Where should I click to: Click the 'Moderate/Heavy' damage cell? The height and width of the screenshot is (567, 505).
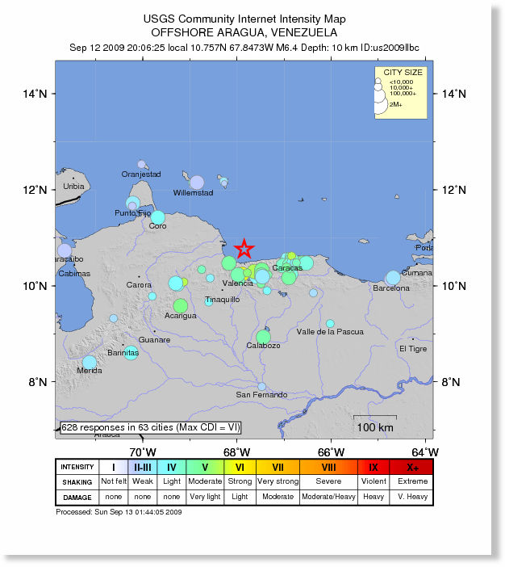coord(328,497)
